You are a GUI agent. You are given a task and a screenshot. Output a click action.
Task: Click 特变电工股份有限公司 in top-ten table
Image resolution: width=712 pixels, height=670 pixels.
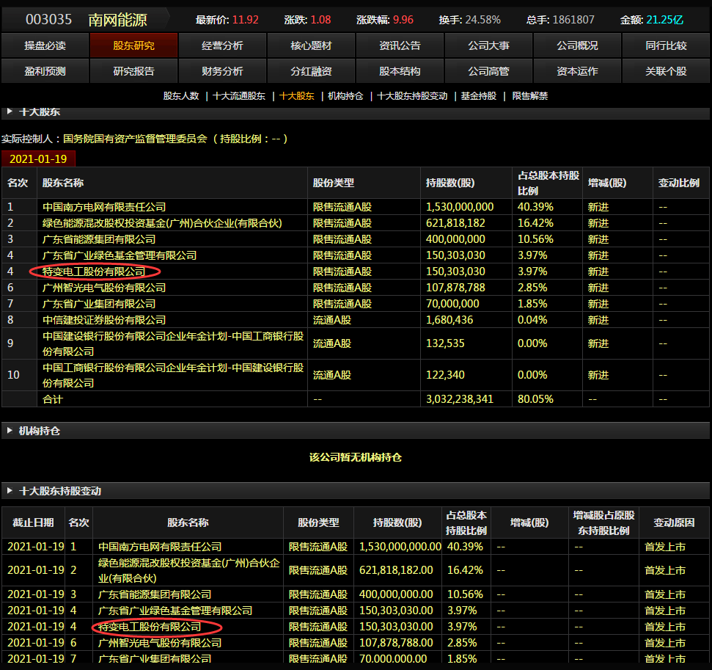(94, 272)
